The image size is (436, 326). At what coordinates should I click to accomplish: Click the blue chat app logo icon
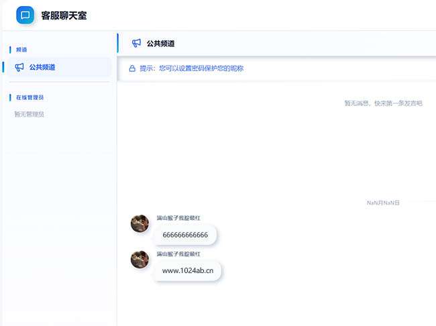tap(25, 15)
